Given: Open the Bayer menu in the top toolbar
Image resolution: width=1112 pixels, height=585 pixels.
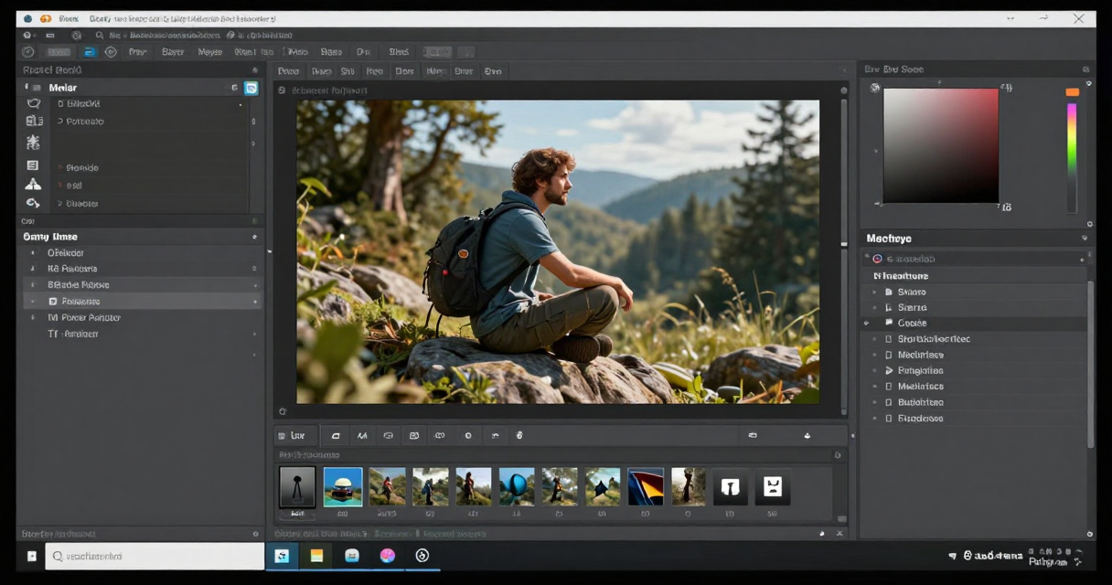Looking at the screenshot, I should 173,52.
